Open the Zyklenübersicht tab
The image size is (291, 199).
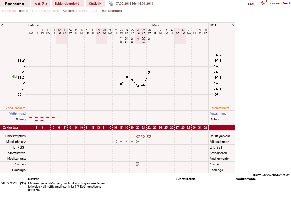pos(67,4)
